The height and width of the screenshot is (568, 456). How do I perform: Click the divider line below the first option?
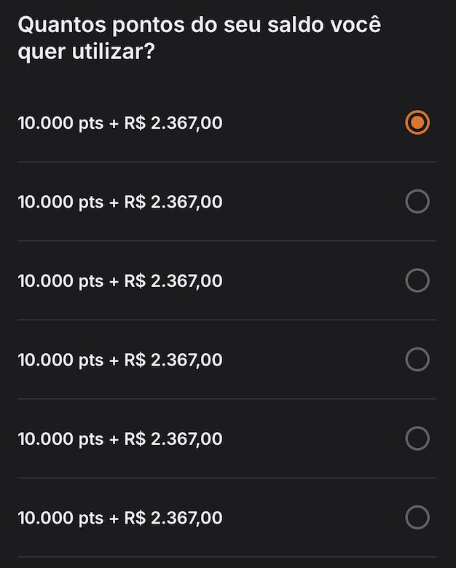[x=227, y=162]
